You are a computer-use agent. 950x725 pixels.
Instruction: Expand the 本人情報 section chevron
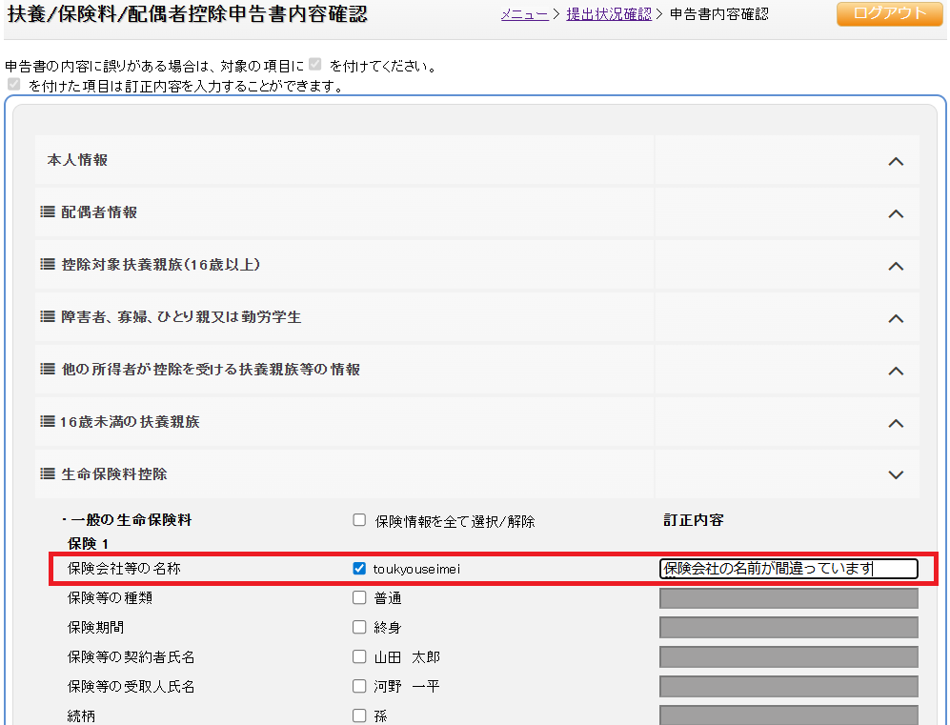click(x=895, y=161)
